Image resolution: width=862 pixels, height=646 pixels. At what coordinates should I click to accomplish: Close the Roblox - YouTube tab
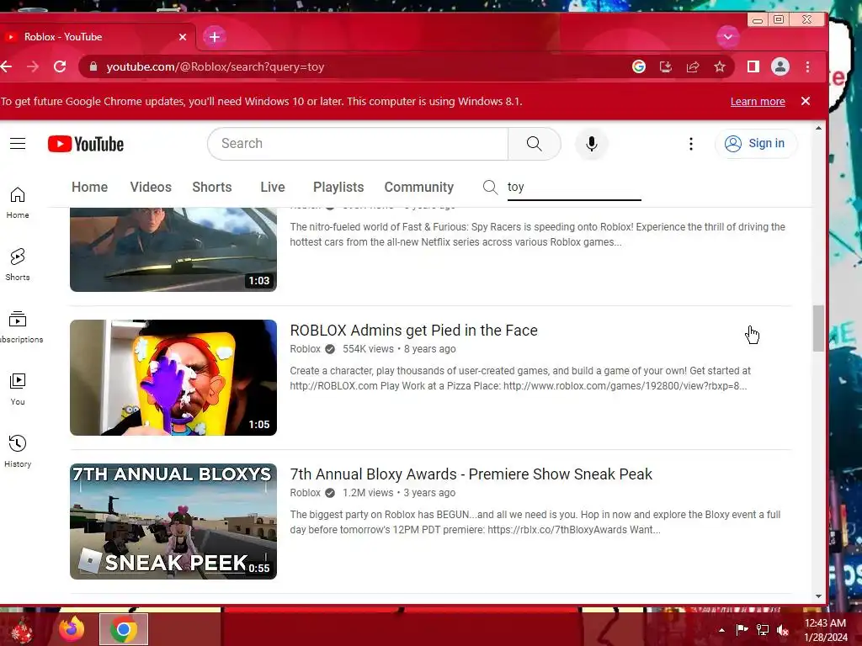pos(183,37)
